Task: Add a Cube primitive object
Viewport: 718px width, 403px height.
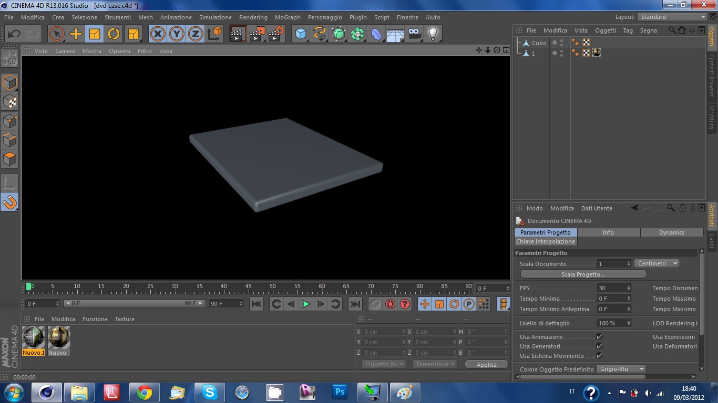Action: pos(301,34)
